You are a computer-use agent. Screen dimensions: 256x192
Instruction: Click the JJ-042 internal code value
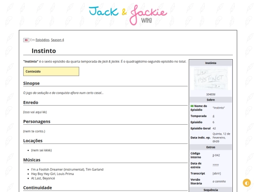(216, 155)
